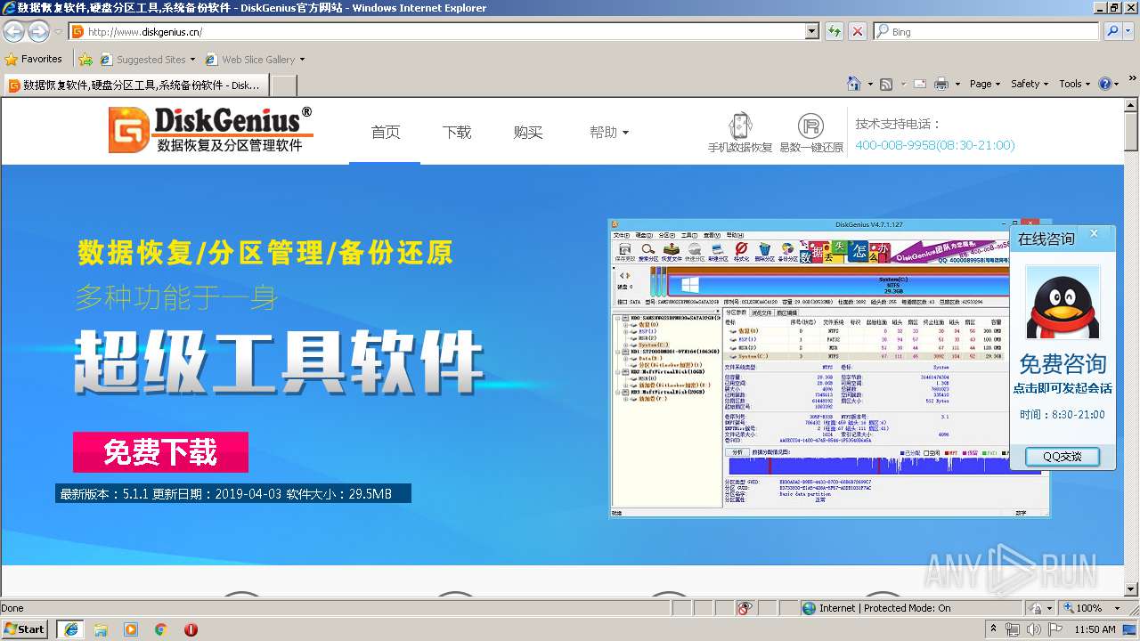Click the 免费下载 free download button

(x=160, y=452)
